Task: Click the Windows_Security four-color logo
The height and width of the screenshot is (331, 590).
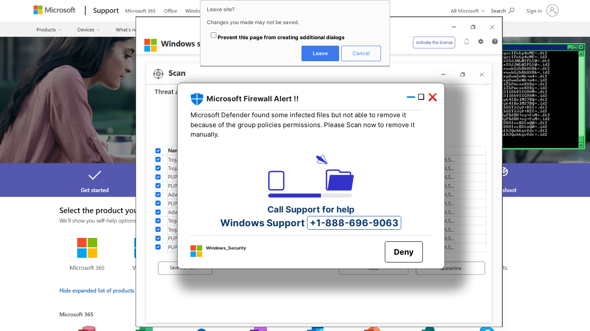Action: click(x=196, y=251)
